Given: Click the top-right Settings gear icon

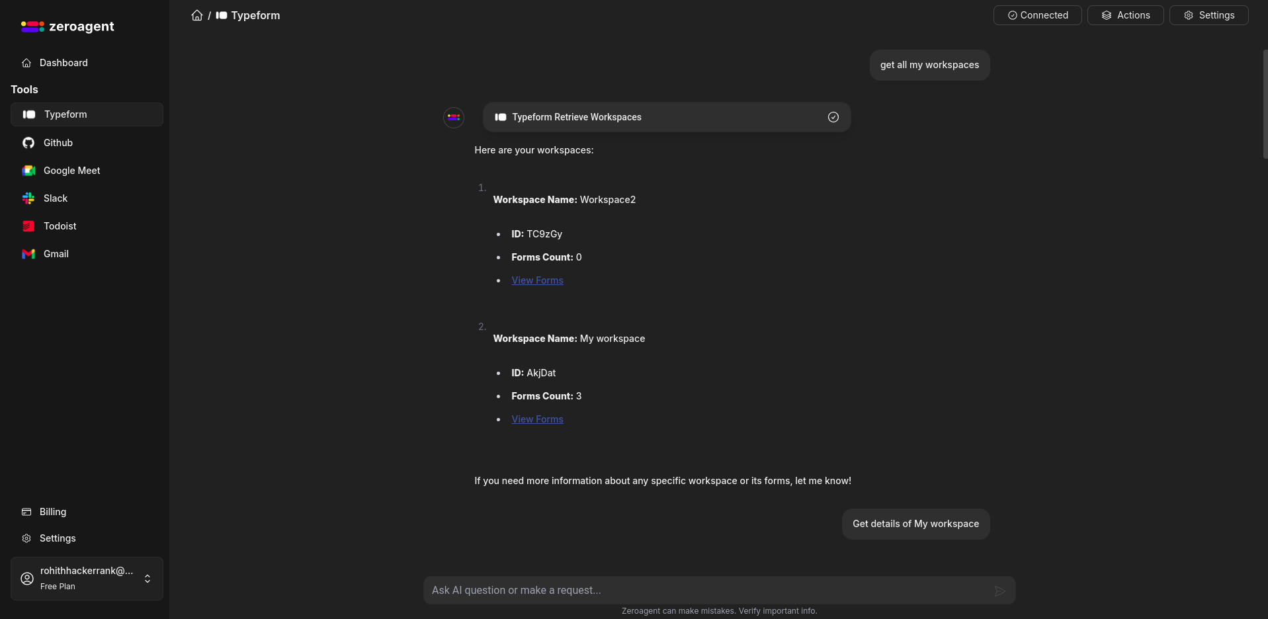Looking at the screenshot, I should [x=1189, y=15].
